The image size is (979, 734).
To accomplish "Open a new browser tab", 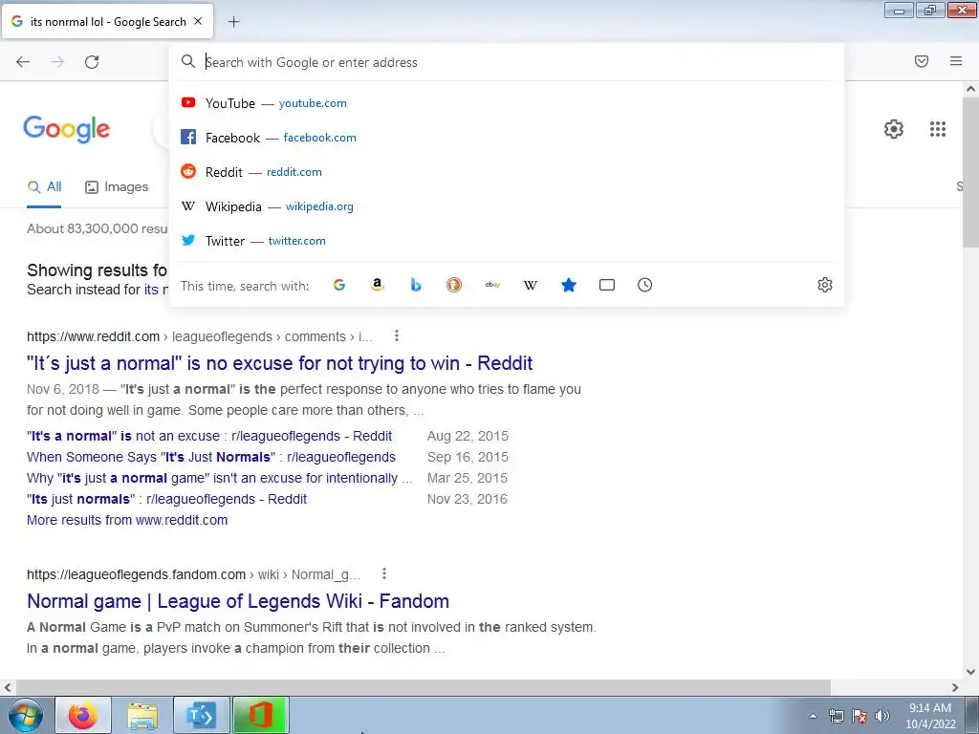I will [x=233, y=22].
